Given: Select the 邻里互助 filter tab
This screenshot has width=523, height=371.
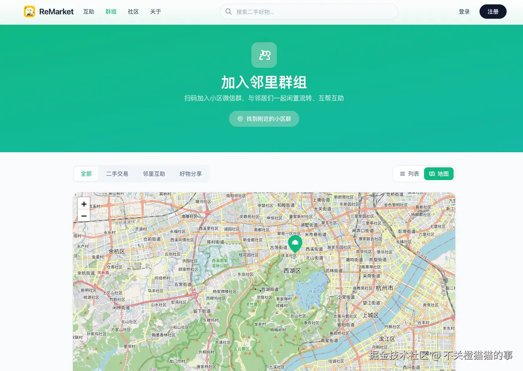Looking at the screenshot, I should (x=154, y=174).
